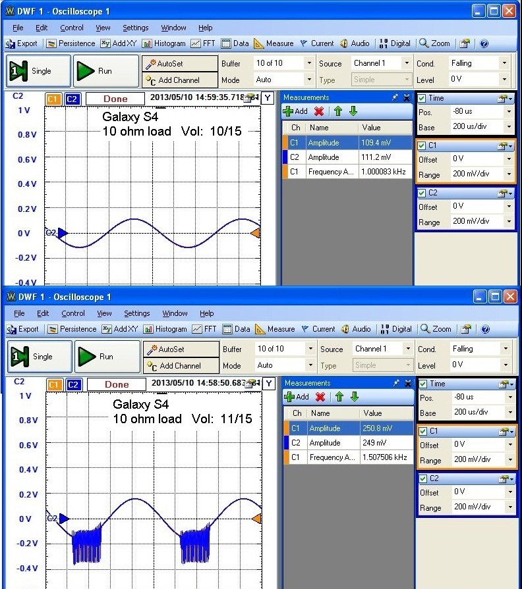Toggle C1 channel checkbox in top window
This screenshot has height=589, width=522.
pos(422,145)
